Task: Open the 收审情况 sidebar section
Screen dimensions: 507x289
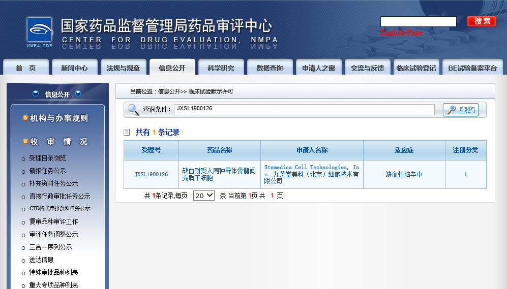Action: click(x=59, y=141)
